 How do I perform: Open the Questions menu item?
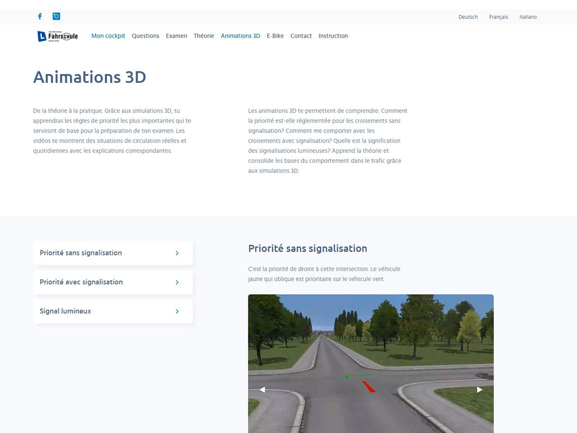pyautogui.click(x=145, y=36)
